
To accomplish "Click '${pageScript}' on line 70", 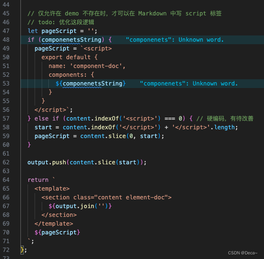I will point(57,232).
